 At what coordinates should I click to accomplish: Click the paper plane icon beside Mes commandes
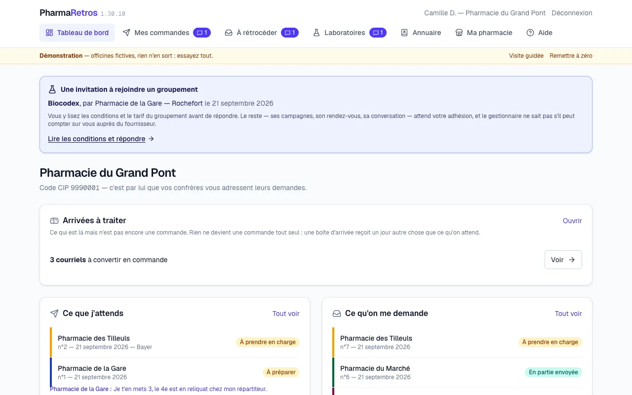126,33
